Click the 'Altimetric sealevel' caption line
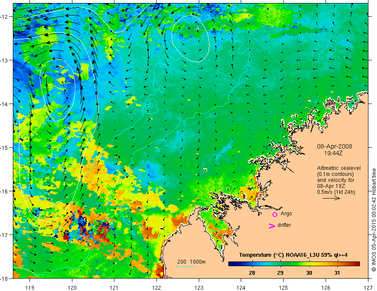The image size is (377, 291). tap(339, 168)
